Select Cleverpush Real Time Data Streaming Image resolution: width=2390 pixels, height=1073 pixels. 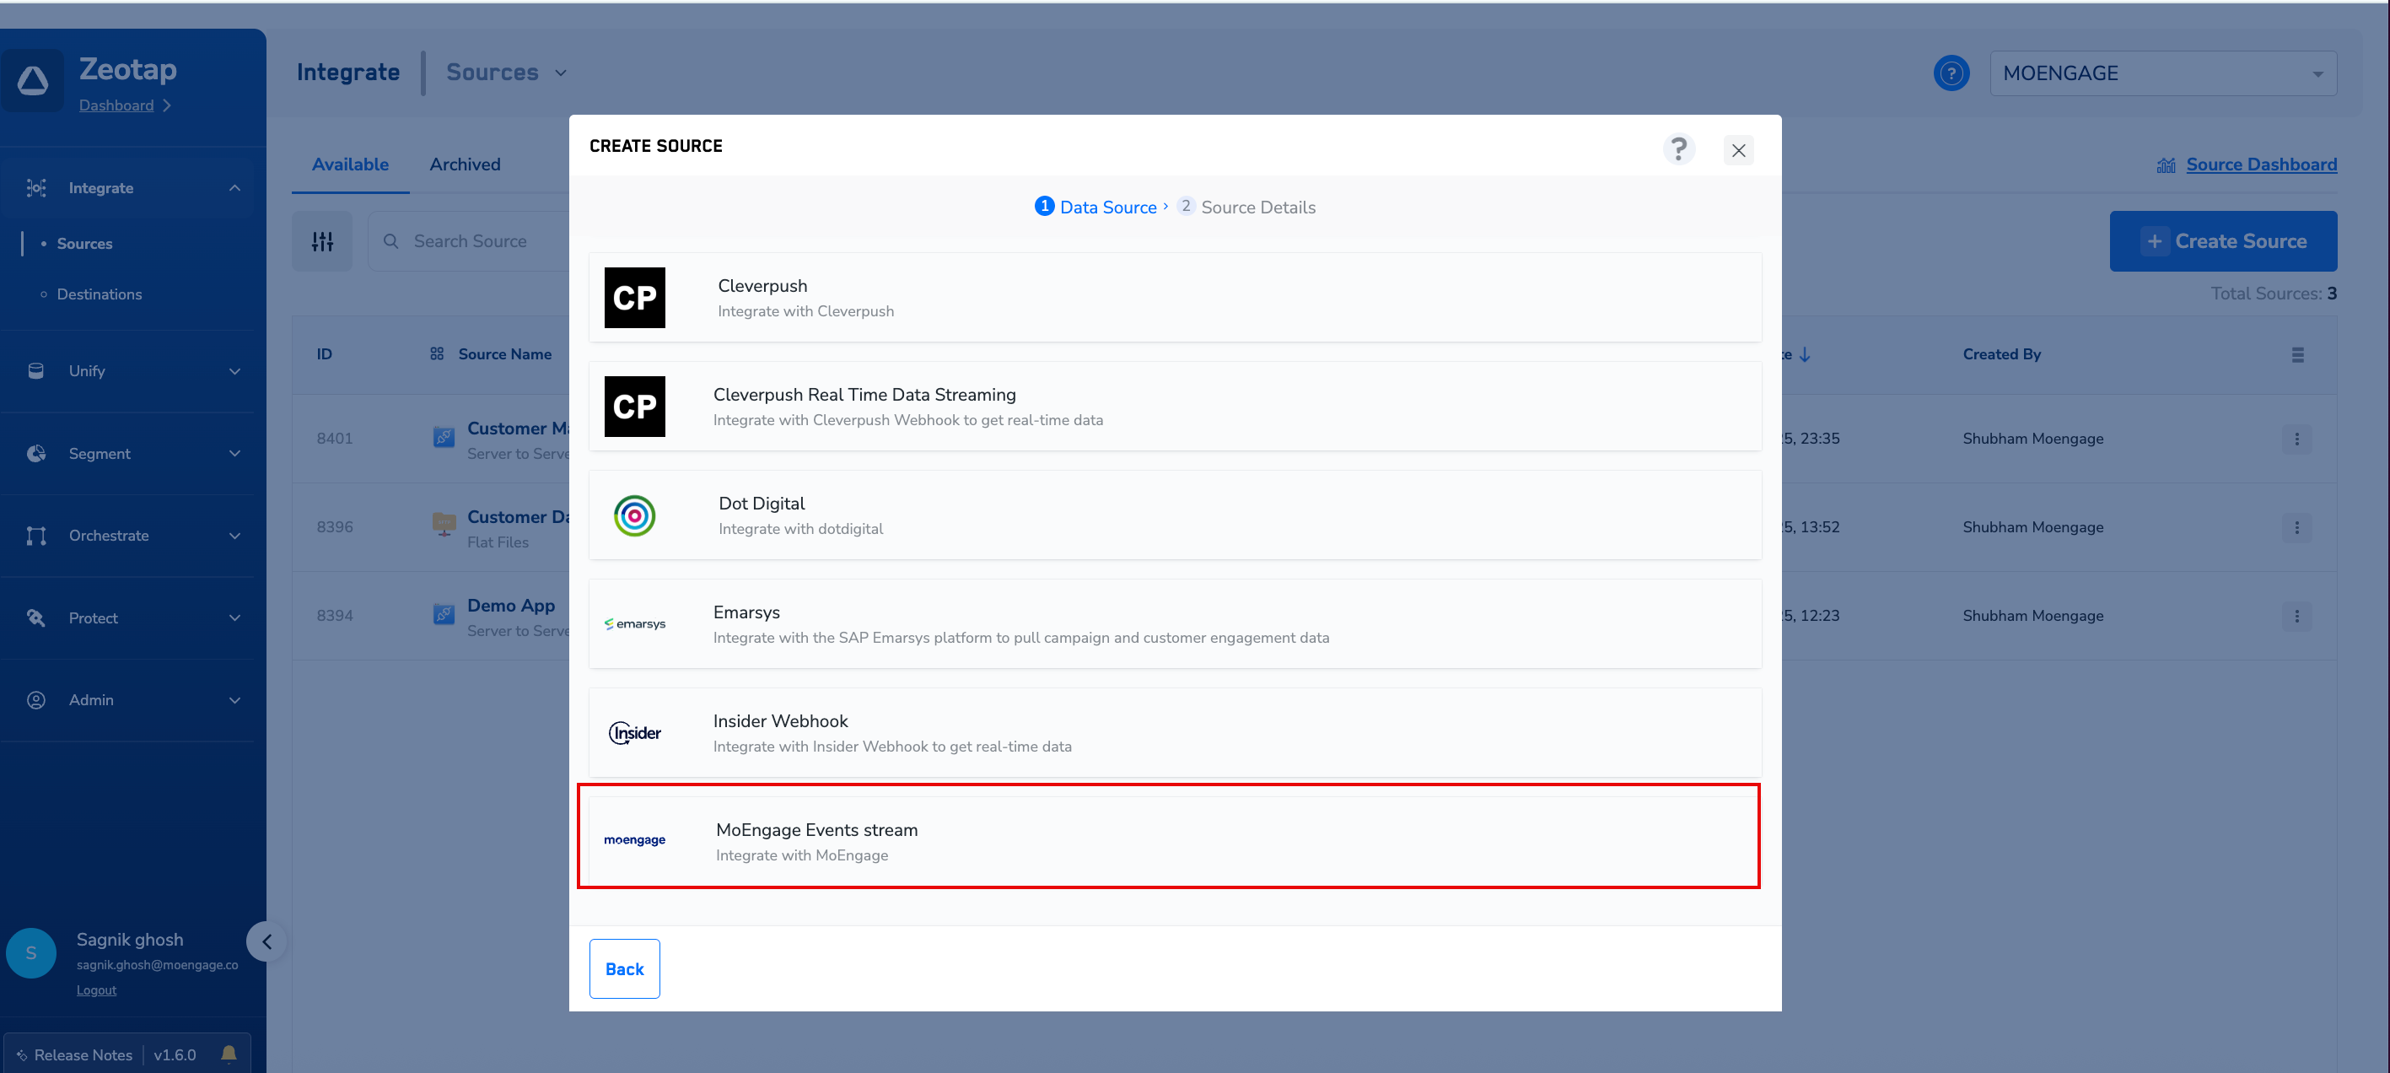pos(1175,407)
